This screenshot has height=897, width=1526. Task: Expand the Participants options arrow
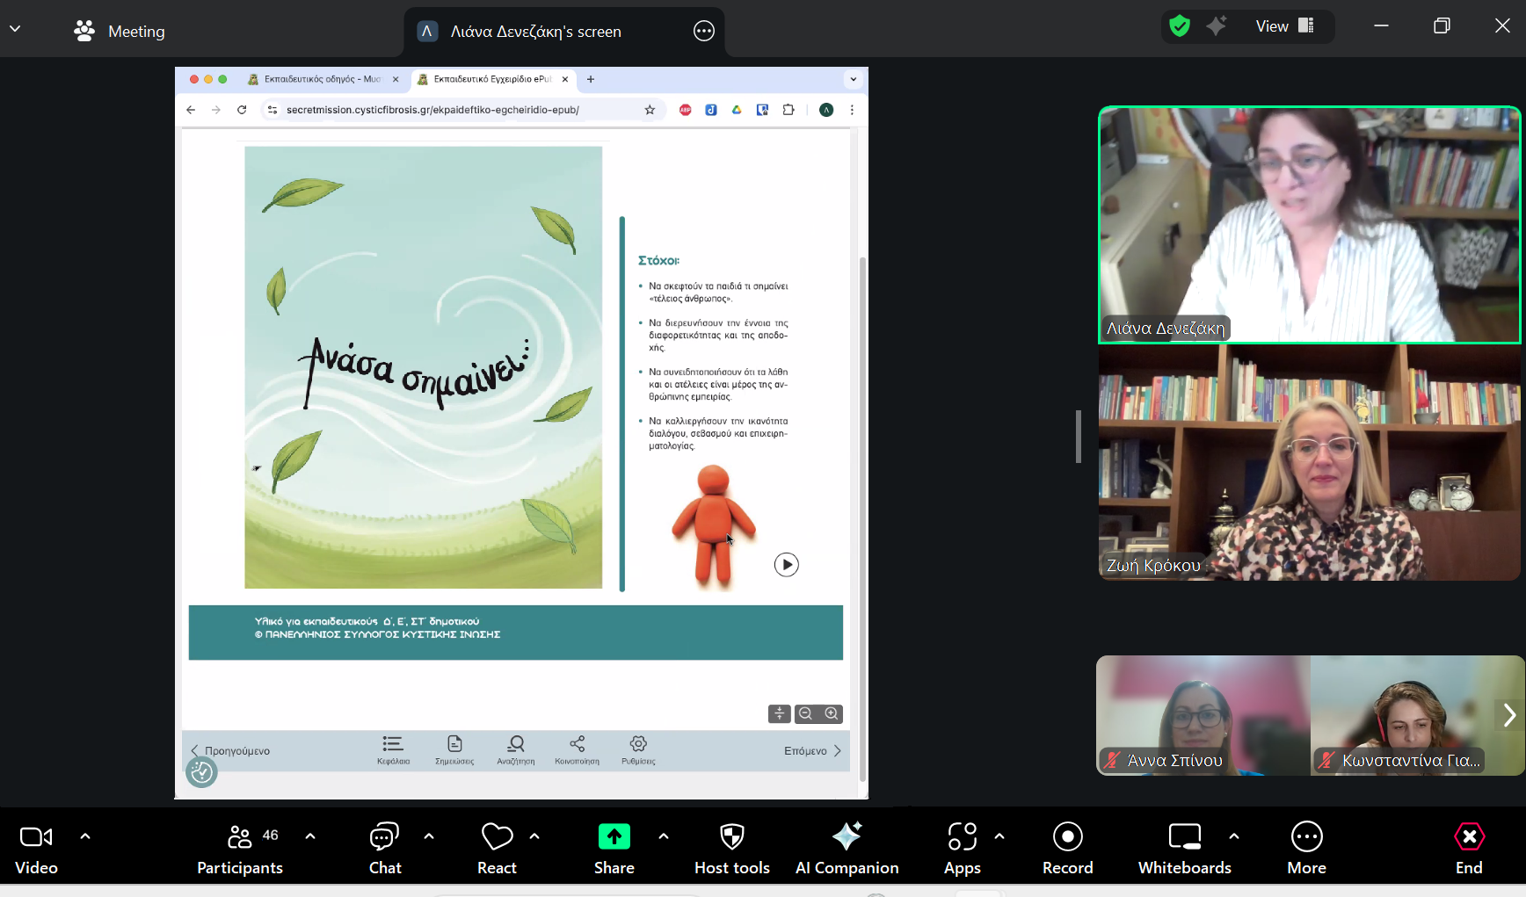tap(310, 836)
